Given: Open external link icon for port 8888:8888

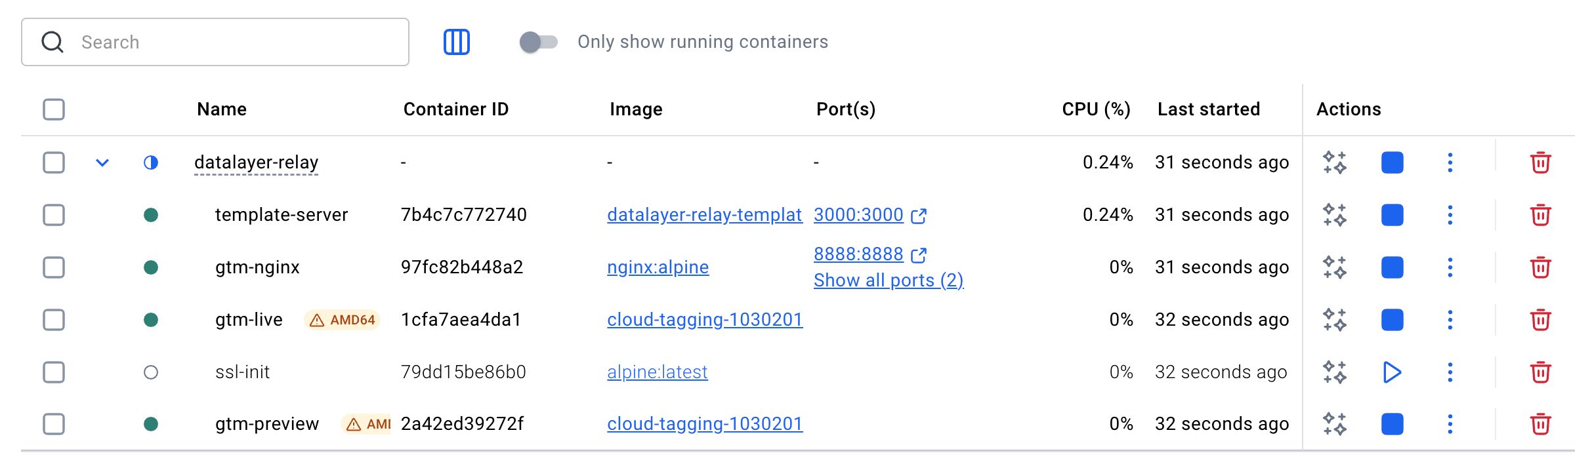Looking at the screenshot, I should (919, 255).
